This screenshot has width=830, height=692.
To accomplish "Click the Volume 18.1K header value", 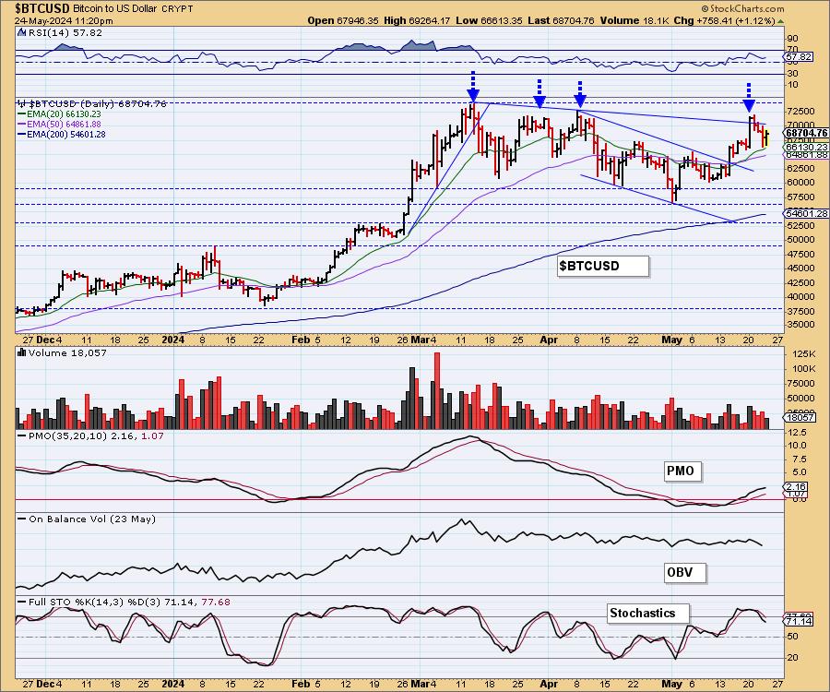I will [634, 21].
